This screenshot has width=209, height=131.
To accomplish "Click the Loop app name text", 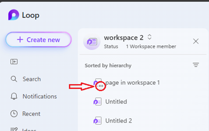I will tap(31, 15).
